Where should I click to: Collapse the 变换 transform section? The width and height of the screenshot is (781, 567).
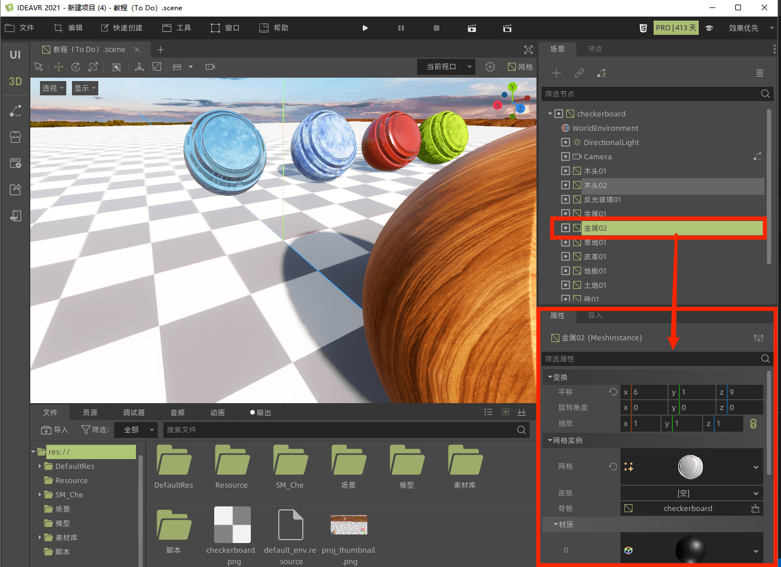tap(550, 377)
